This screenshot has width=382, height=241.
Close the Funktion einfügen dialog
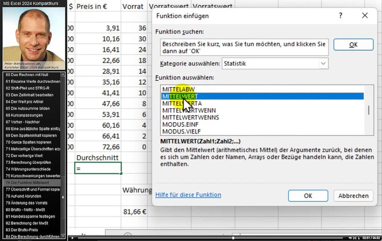(365, 16)
